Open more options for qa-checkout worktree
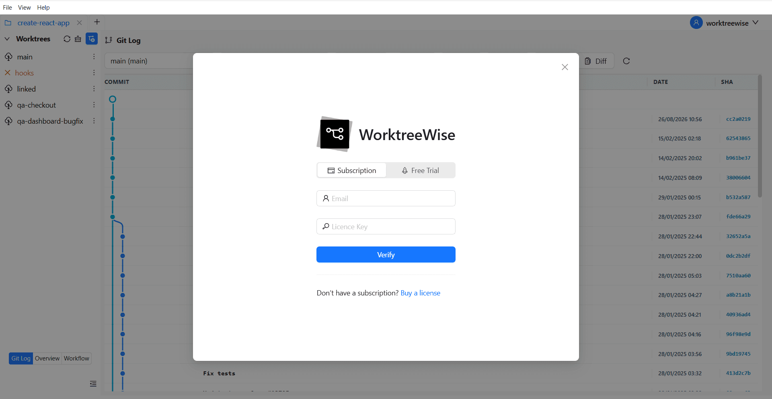Image resolution: width=772 pixels, height=399 pixels. point(94,105)
